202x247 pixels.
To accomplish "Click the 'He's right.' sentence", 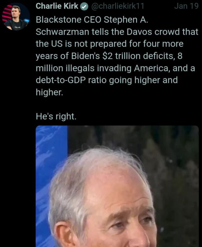I will [x=56, y=117].
